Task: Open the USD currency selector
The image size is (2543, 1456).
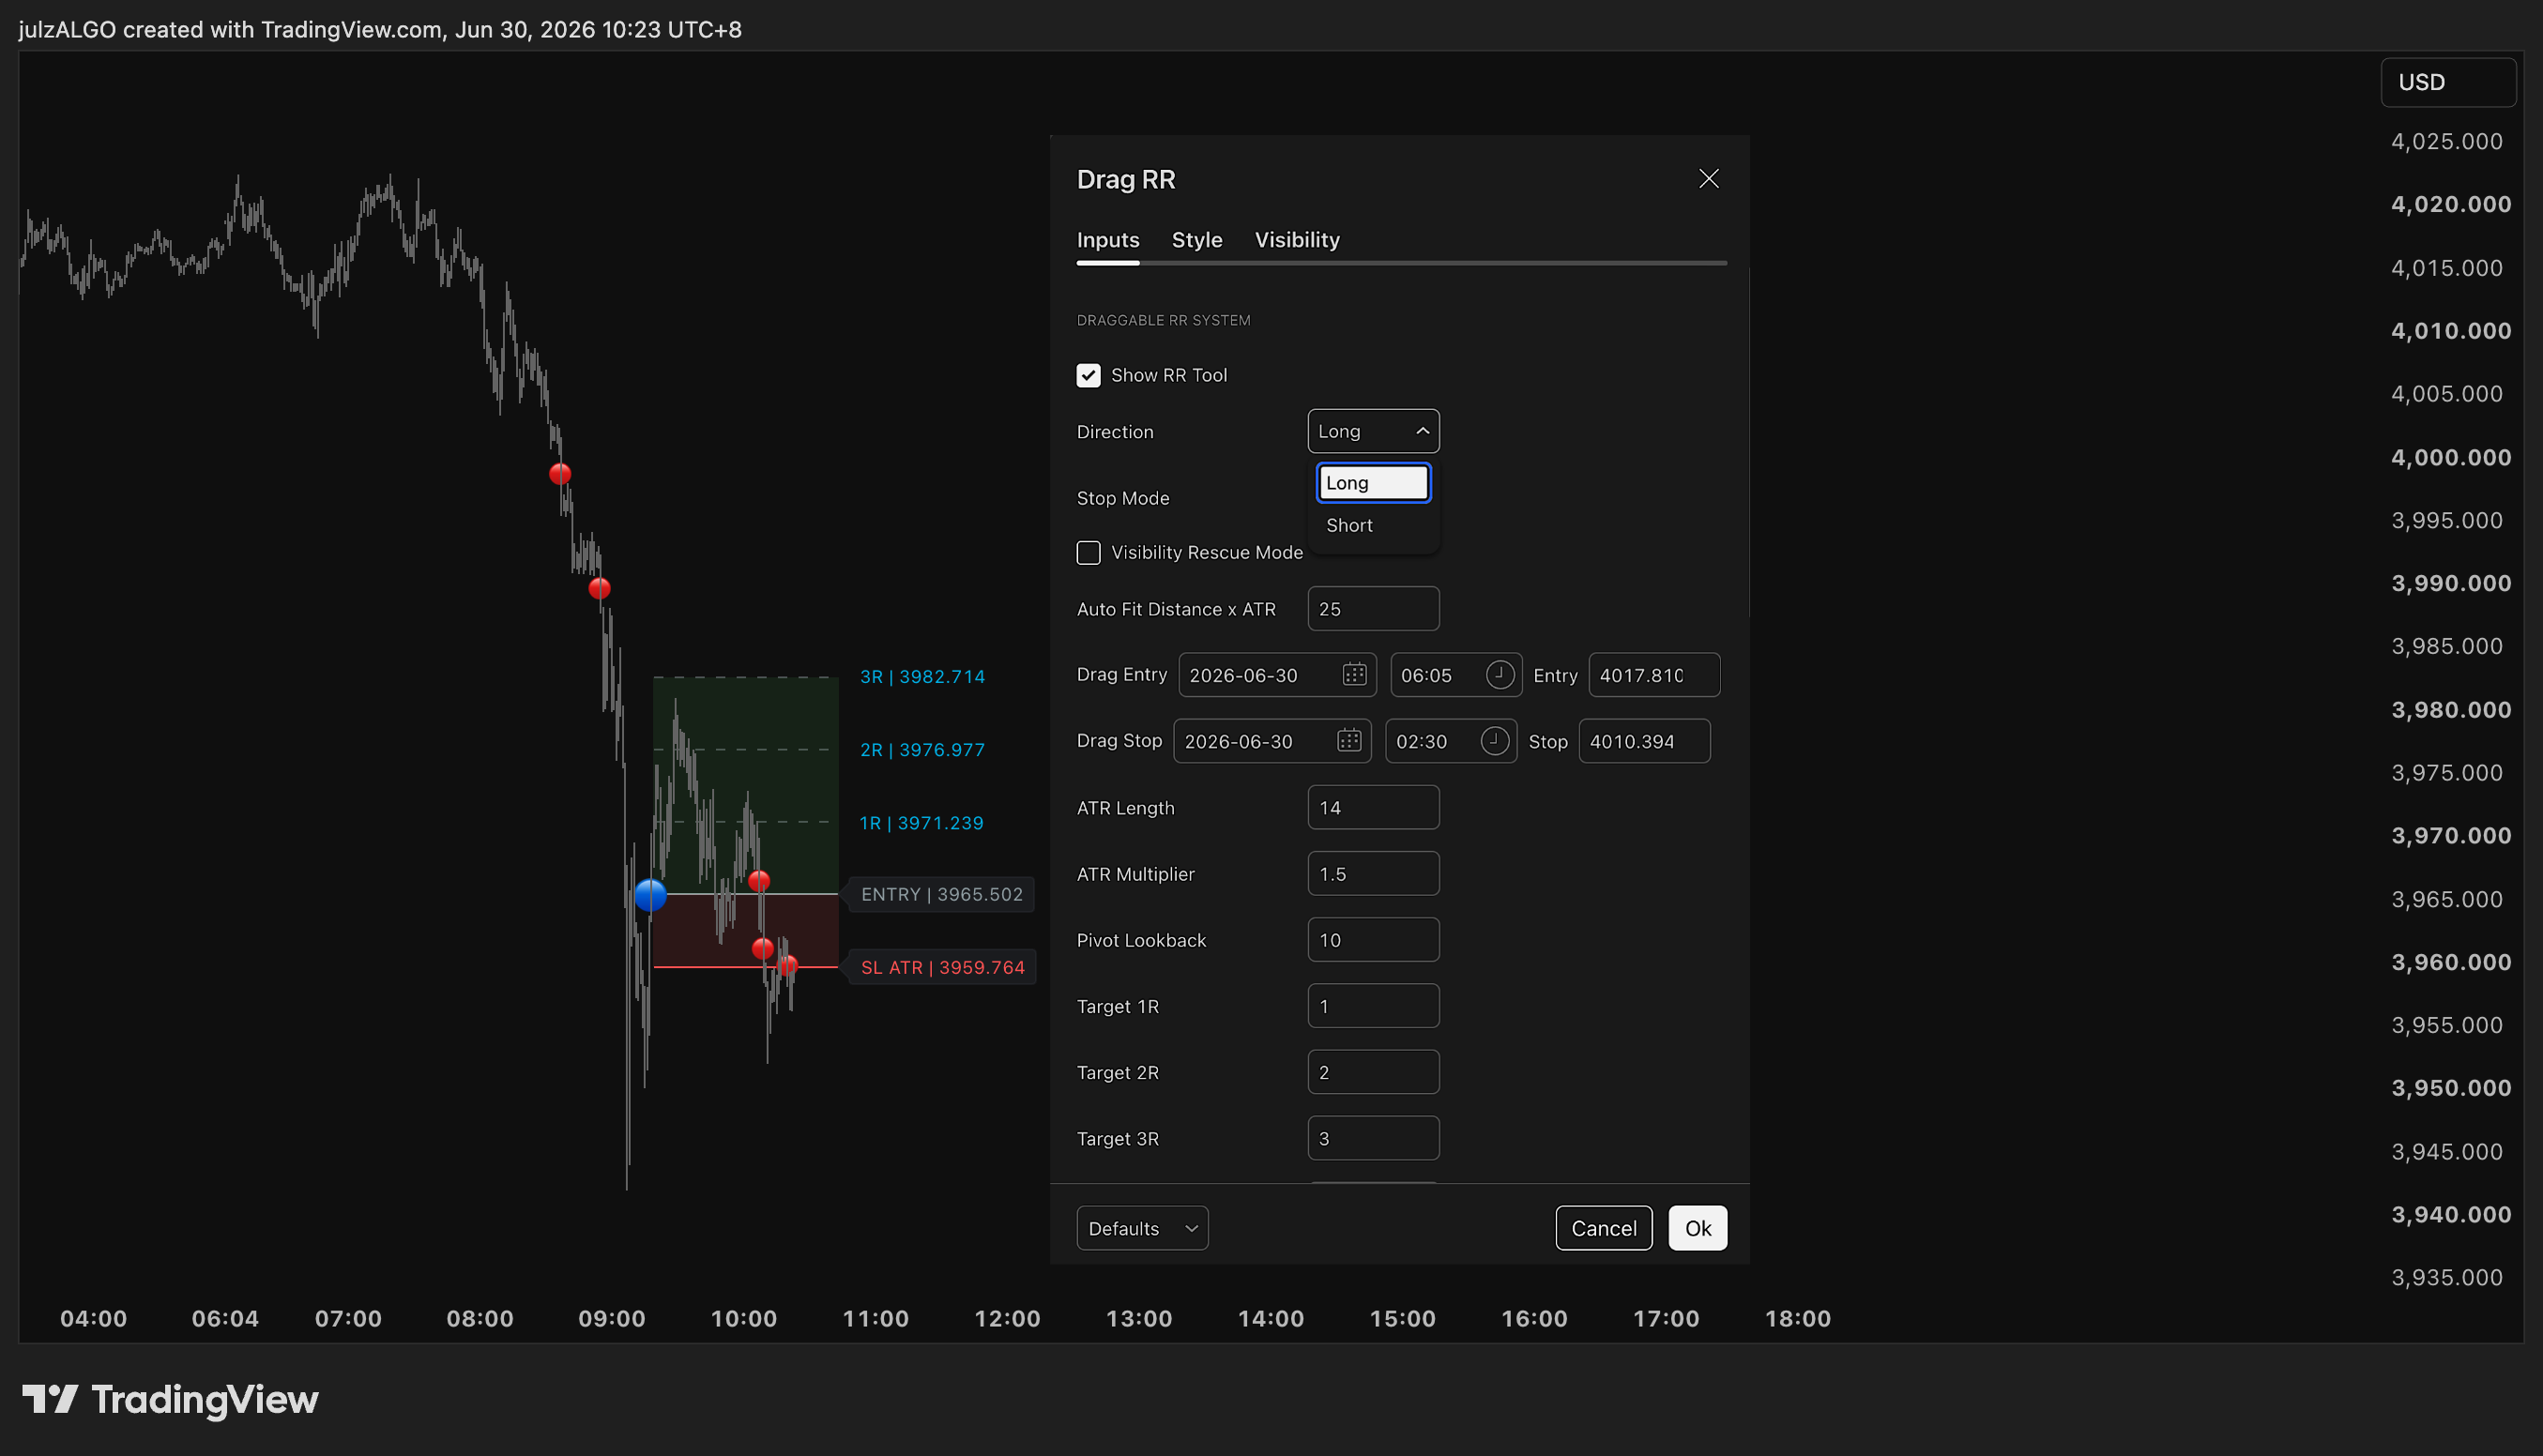Action: coord(2447,82)
